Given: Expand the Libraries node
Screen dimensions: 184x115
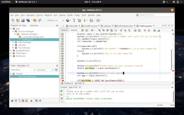Looking at the screenshot, I should click(13, 45).
